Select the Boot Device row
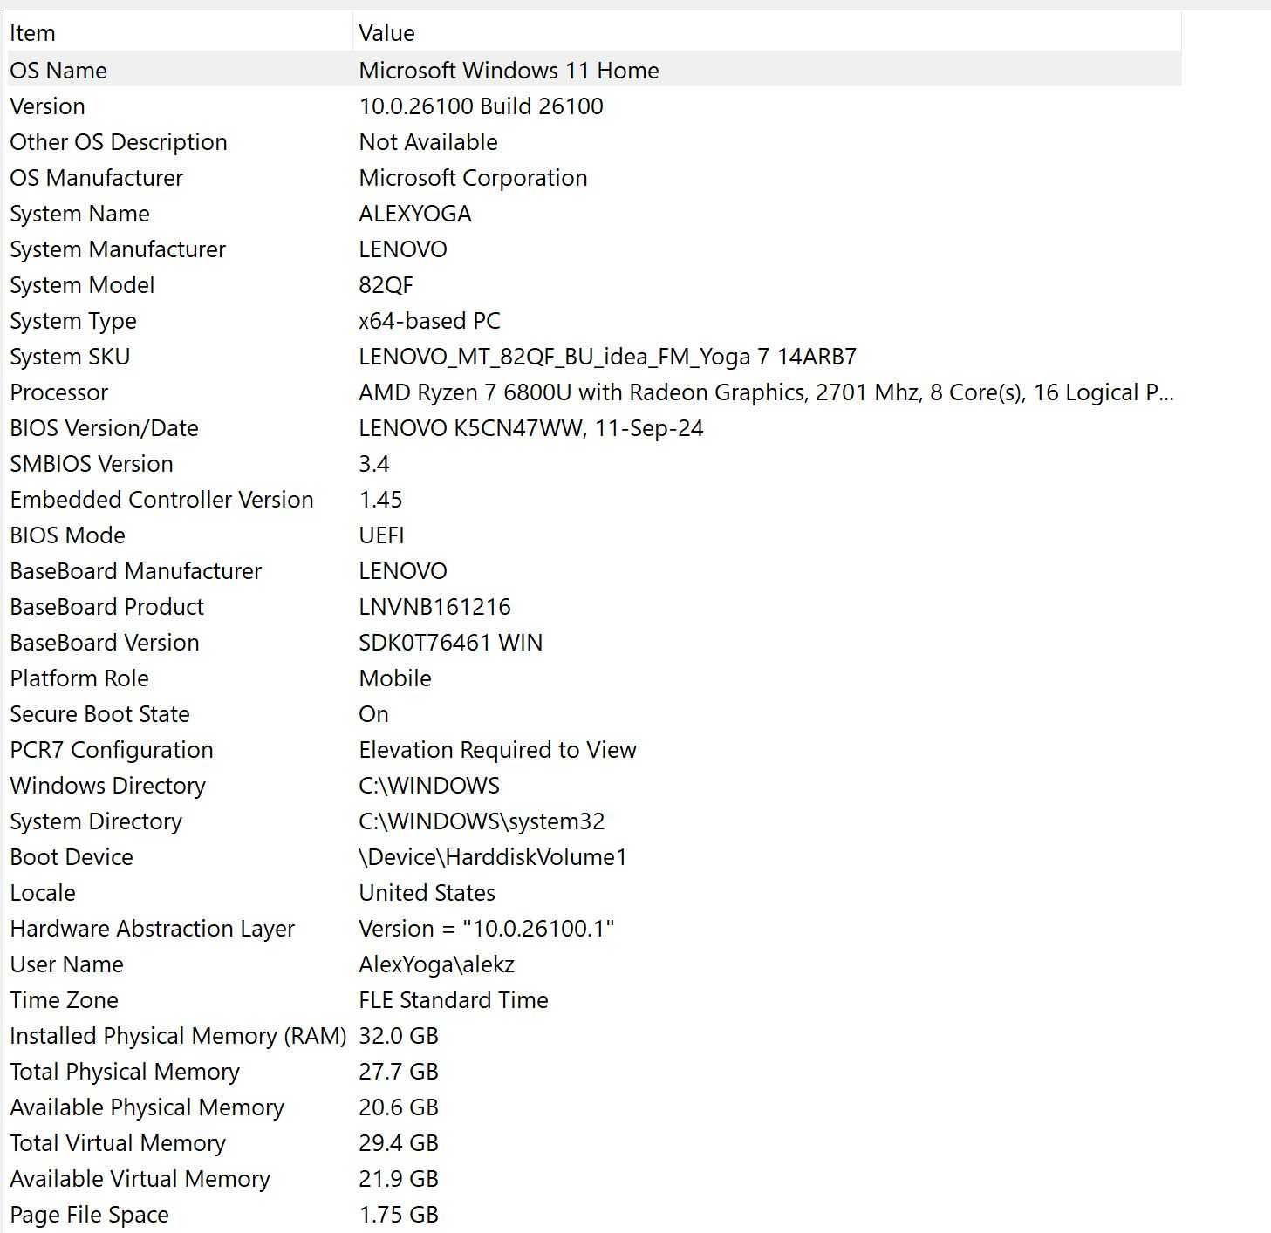1271x1233 pixels. (x=72, y=856)
